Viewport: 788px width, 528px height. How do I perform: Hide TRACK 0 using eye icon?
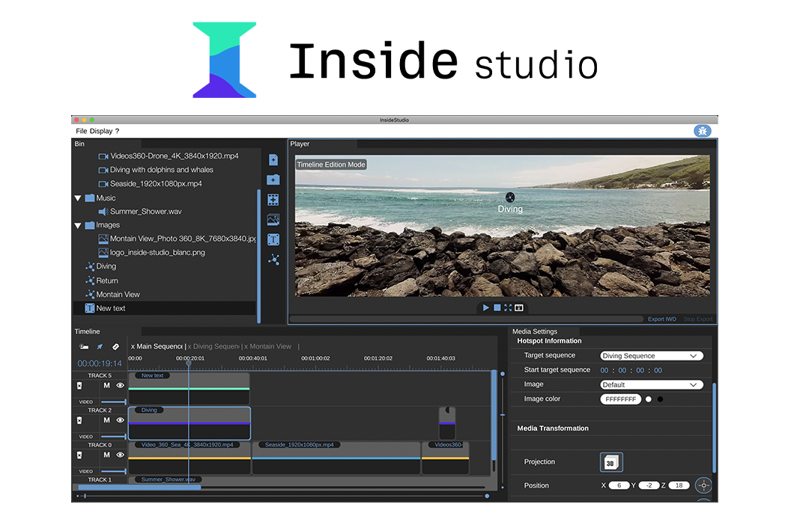pyautogui.click(x=120, y=455)
